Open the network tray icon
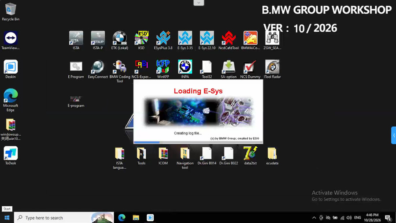Image resolution: width=396 pixels, height=223 pixels. point(342,218)
